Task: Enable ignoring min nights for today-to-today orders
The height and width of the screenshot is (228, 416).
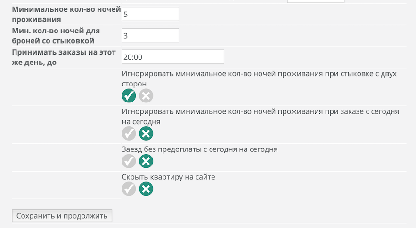Action: pyautogui.click(x=129, y=134)
